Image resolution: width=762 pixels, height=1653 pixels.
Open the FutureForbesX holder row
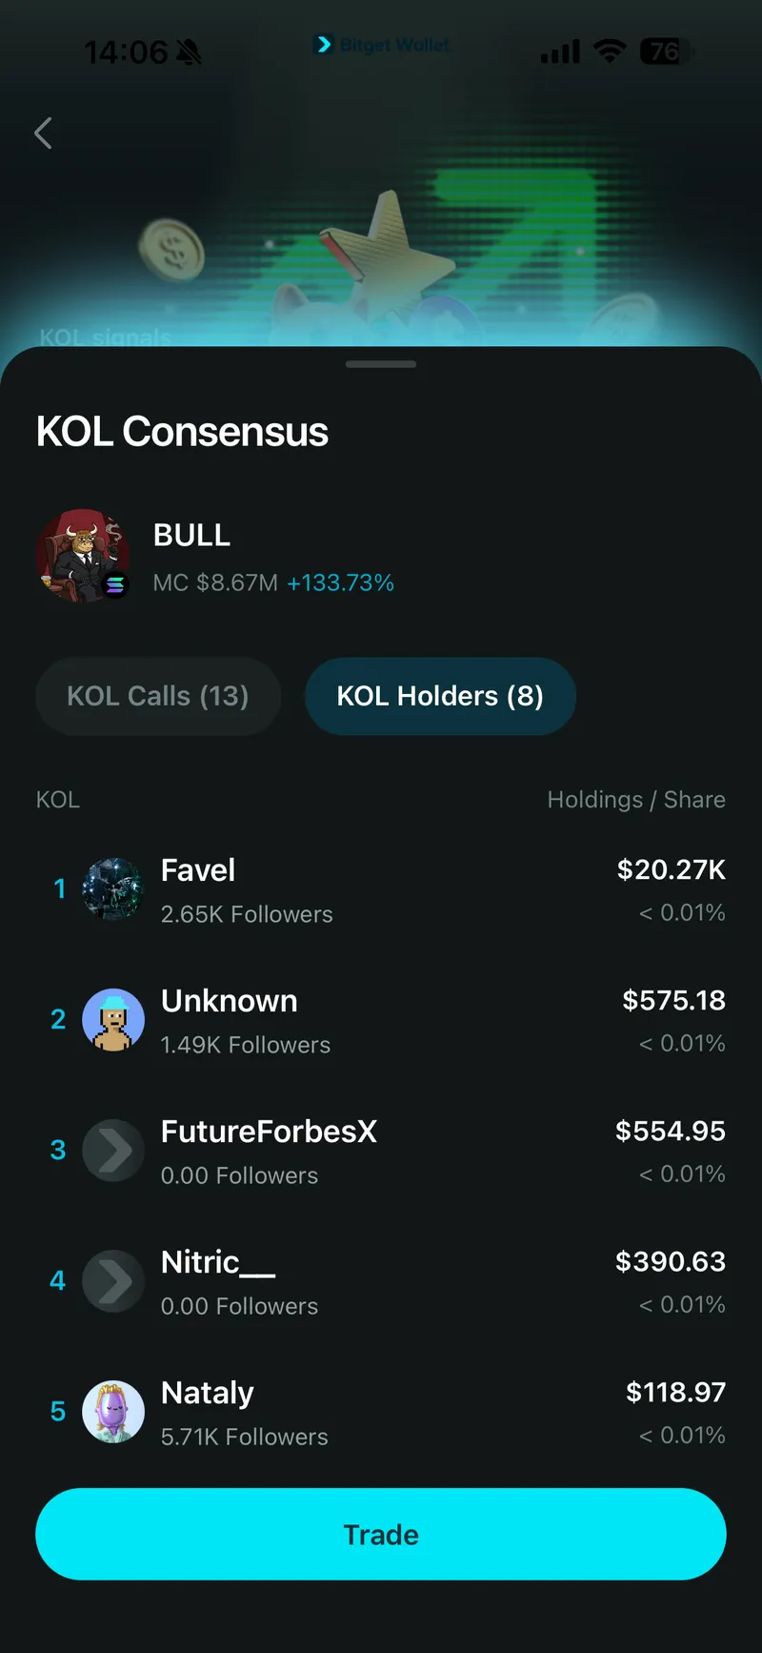381,1150
